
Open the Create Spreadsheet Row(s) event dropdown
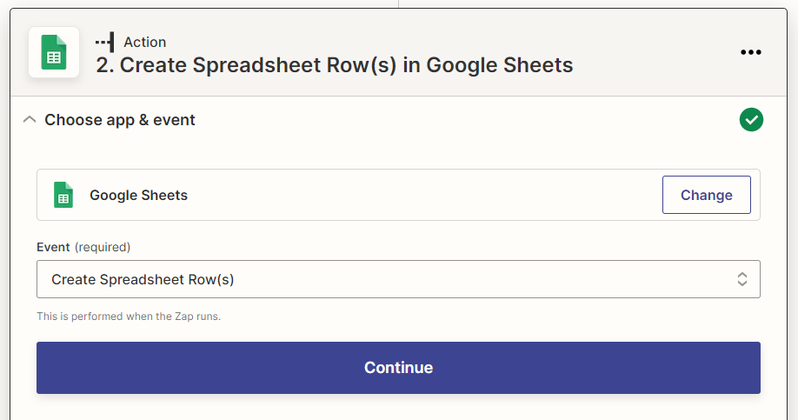398,279
